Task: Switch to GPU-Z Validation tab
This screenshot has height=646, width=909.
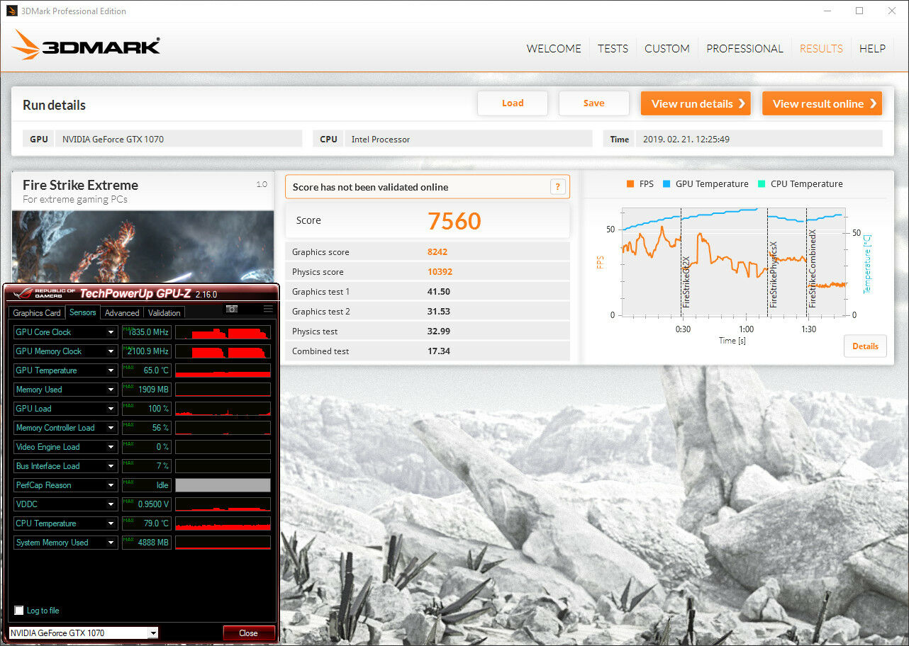Action: pos(164,312)
